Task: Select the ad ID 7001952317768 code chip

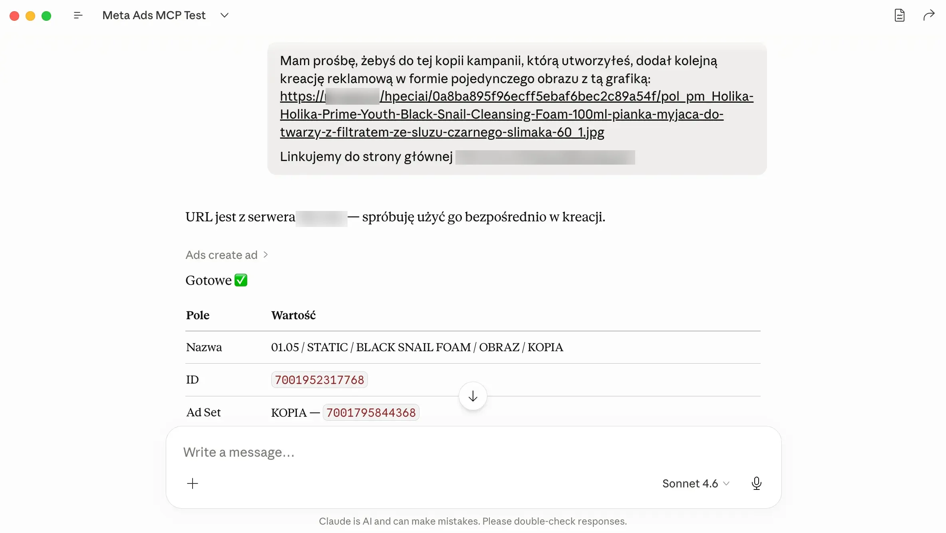Action: click(319, 380)
